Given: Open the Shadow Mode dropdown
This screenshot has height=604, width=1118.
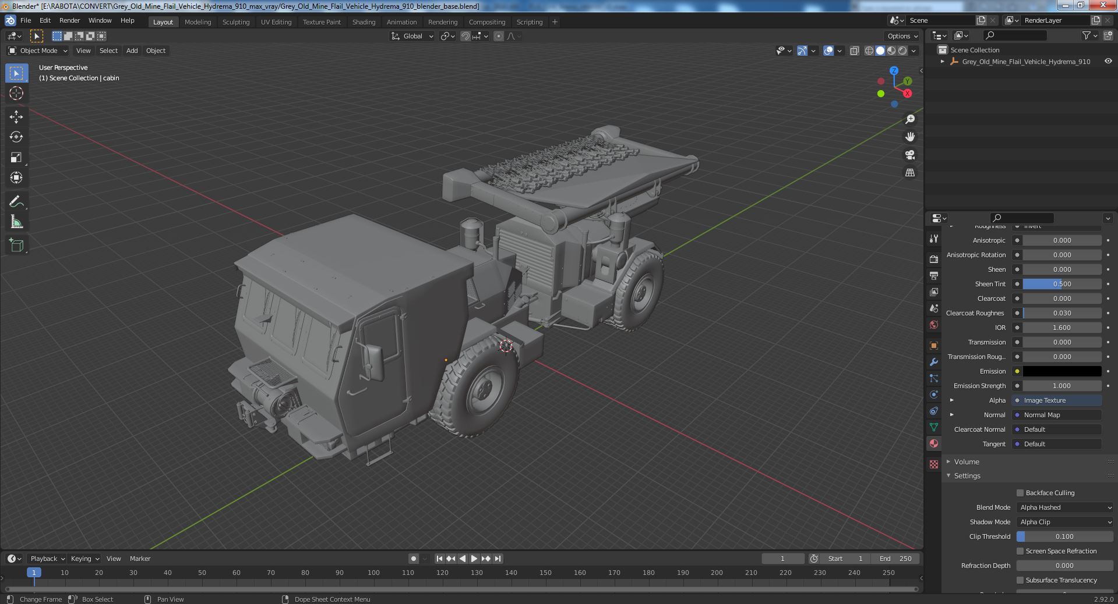Looking at the screenshot, I should pyautogui.click(x=1065, y=522).
